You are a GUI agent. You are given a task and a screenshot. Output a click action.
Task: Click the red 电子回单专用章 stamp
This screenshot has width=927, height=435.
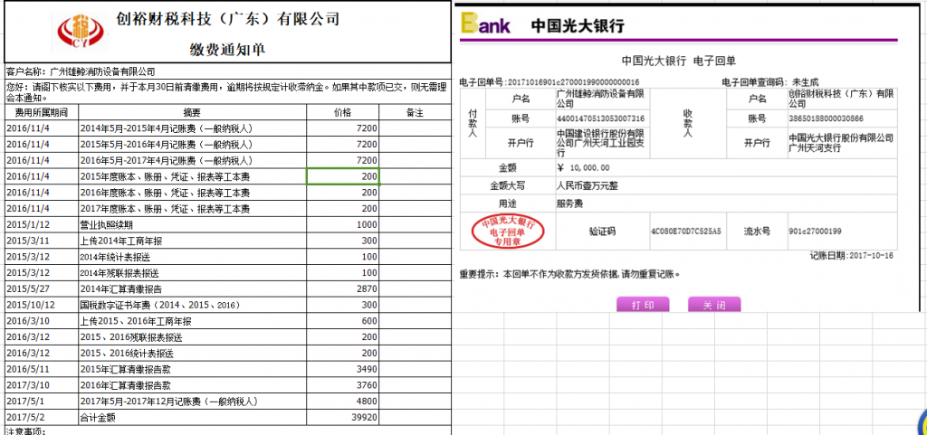[x=508, y=232]
